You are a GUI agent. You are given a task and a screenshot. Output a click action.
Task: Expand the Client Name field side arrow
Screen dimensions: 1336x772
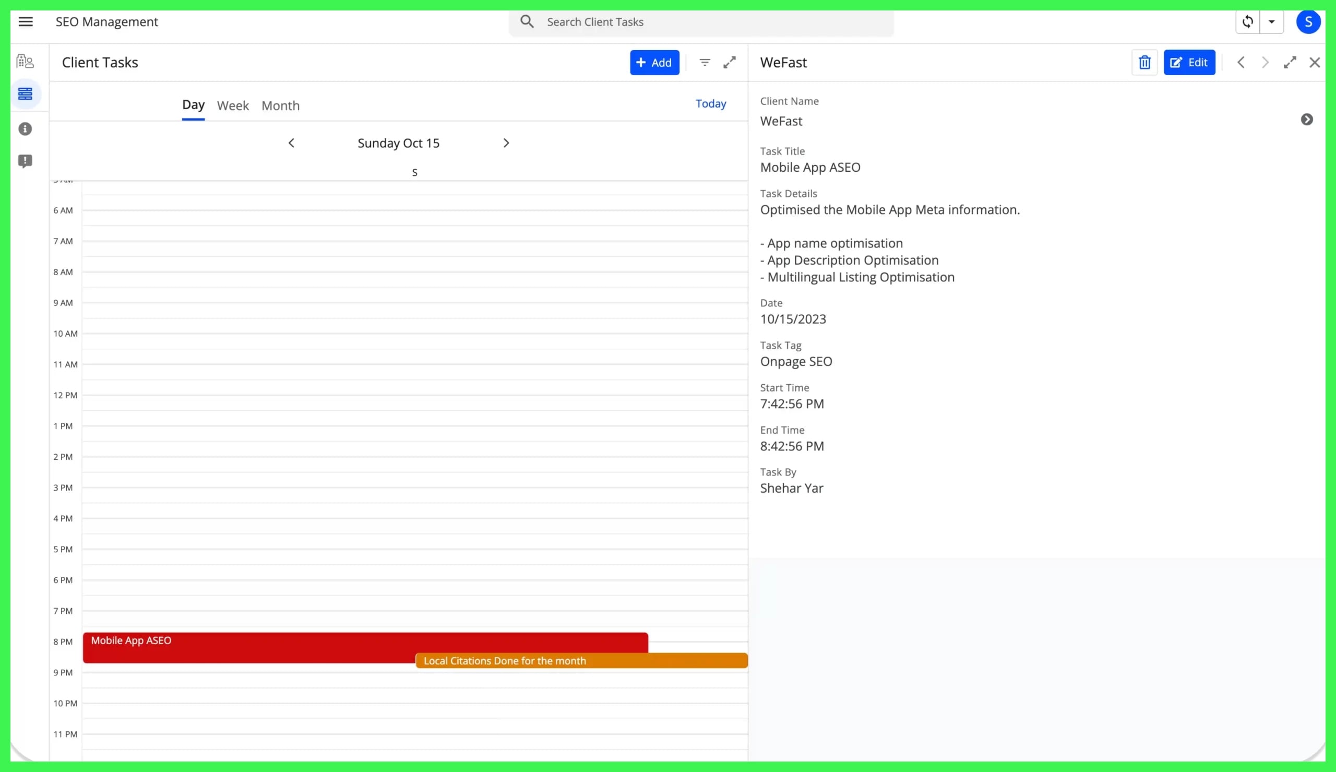tap(1308, 120)
